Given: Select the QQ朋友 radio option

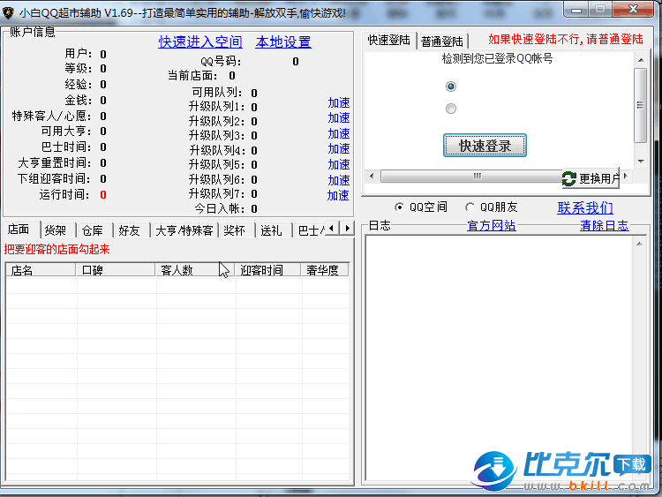Looking at the screenshot, I should [470, 207].
